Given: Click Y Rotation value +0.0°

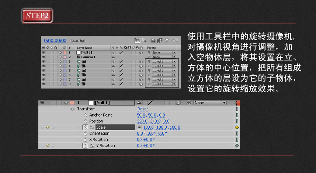Looking at the screenshot, I should (149, 146).
